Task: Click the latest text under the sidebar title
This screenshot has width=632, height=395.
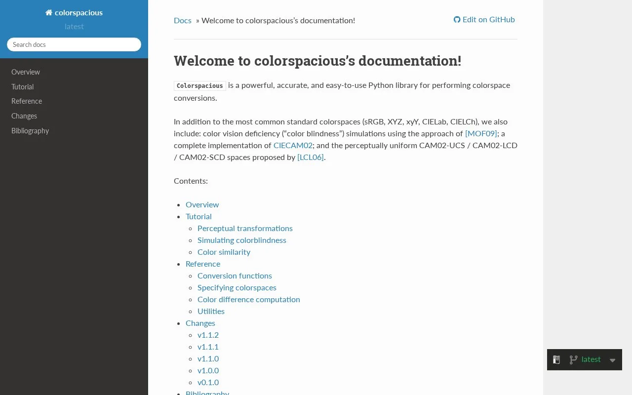Action: pos(74,27)
